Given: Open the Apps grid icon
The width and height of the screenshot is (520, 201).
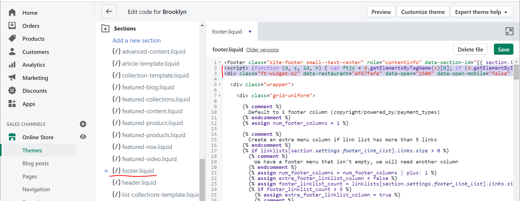Looking at the screenshot, I should [12, 104].
